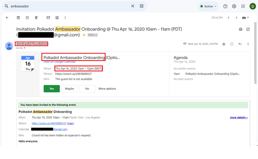The image size is (258, 159).
Task: Open Gmail support help icon
Action: click(225, 6)
